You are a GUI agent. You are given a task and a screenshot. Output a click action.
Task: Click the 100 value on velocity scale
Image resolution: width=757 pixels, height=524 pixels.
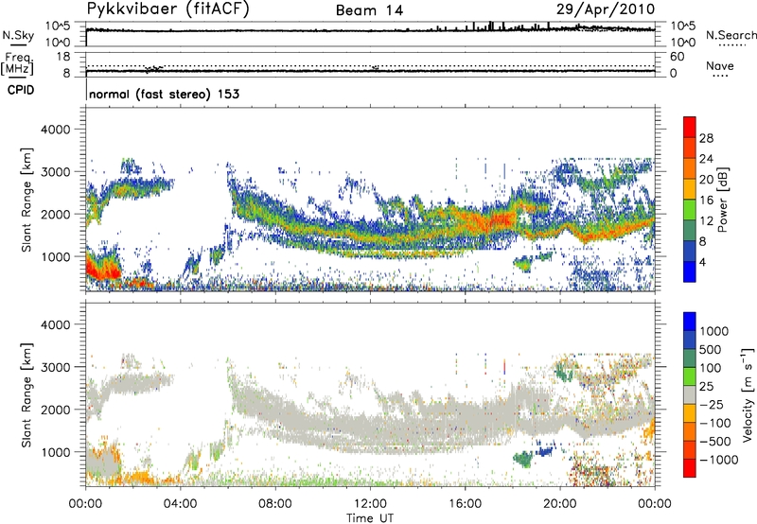tap(711, 368)
